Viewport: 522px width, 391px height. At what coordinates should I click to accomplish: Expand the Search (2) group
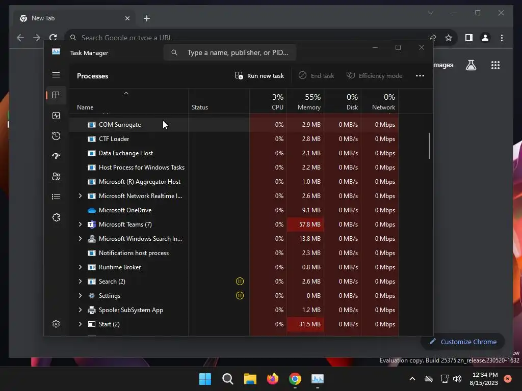80,281
